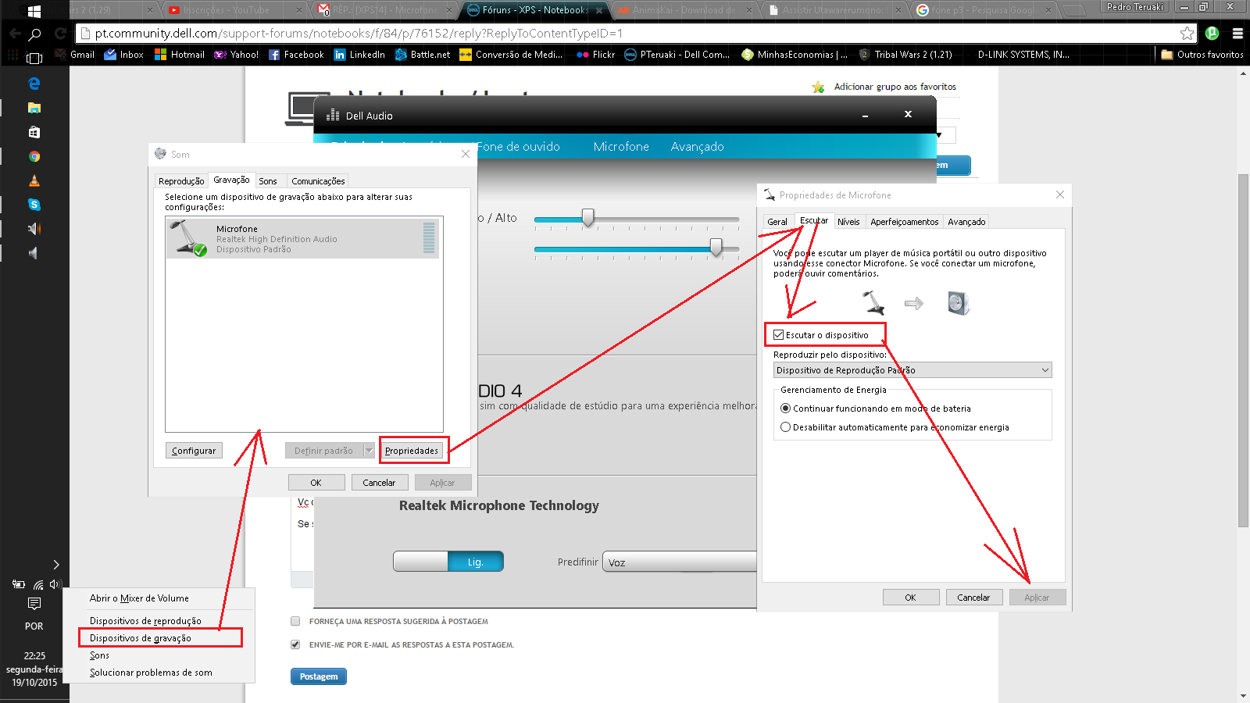
Task: Click the page vertical scrollbar
Action: click(1243, 351)
